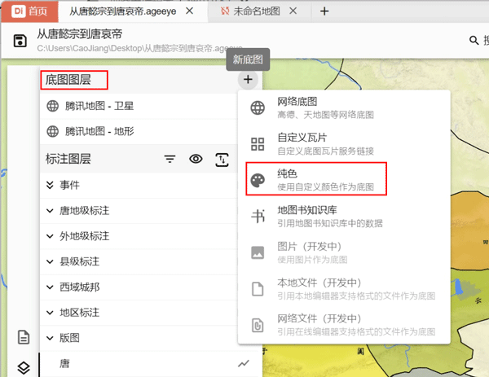Open a new tab with plus button
The image size is (489, 377).
[x=324, y=11]
